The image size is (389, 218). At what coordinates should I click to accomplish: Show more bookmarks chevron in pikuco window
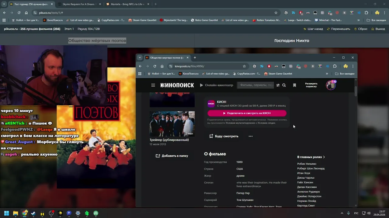[x=359, y=20]
